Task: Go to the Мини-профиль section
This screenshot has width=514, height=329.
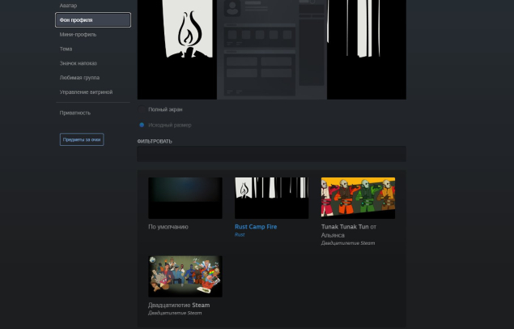Action: coord(77,34)
